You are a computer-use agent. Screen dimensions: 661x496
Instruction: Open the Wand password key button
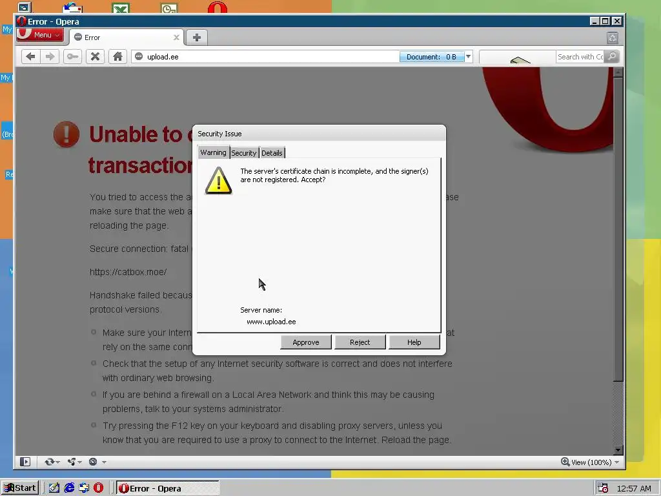point(72,57)
